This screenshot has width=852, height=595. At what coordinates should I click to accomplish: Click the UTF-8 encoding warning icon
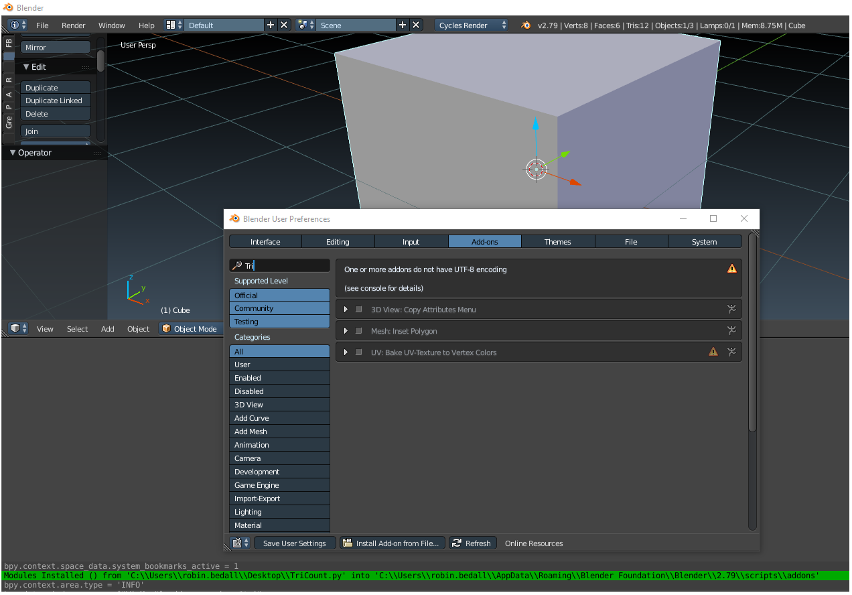[731, 269]
